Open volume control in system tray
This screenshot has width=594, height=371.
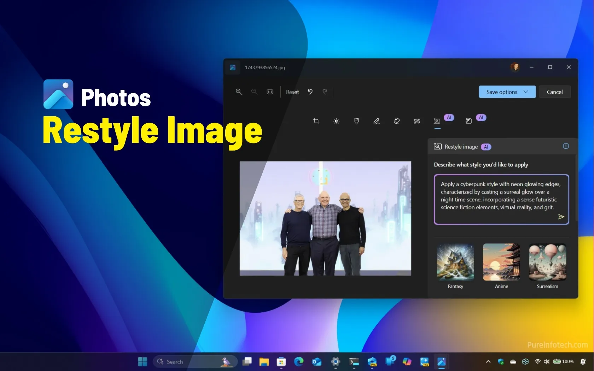click(547, 361)
